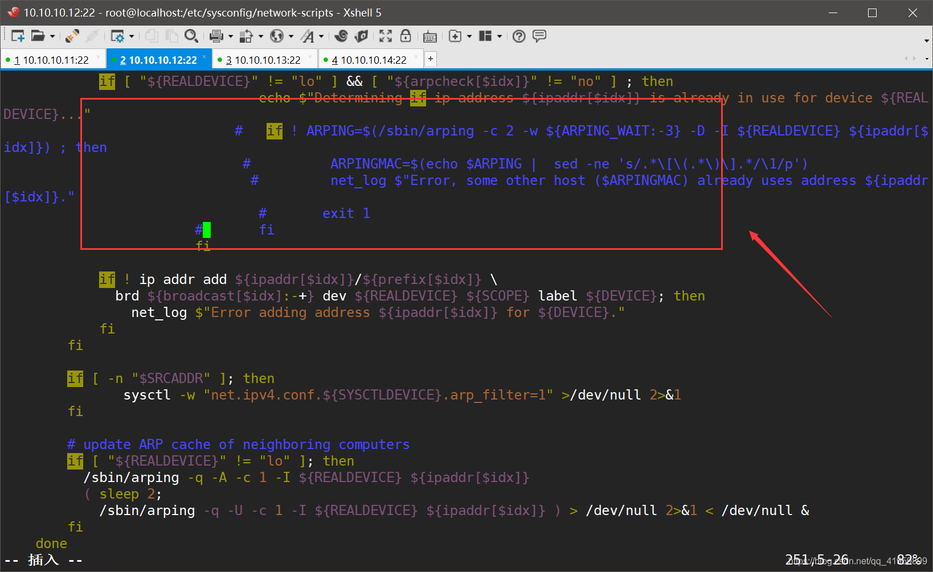Click the -- 插入 -- mode indicator
The image size is (933, 572).
[x=43, y=560]
